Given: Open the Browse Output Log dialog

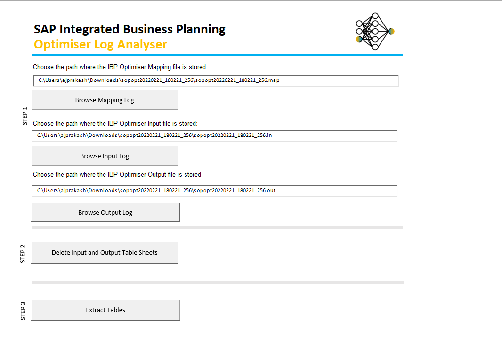Looking at the screenshot, I should click(105, 212).
